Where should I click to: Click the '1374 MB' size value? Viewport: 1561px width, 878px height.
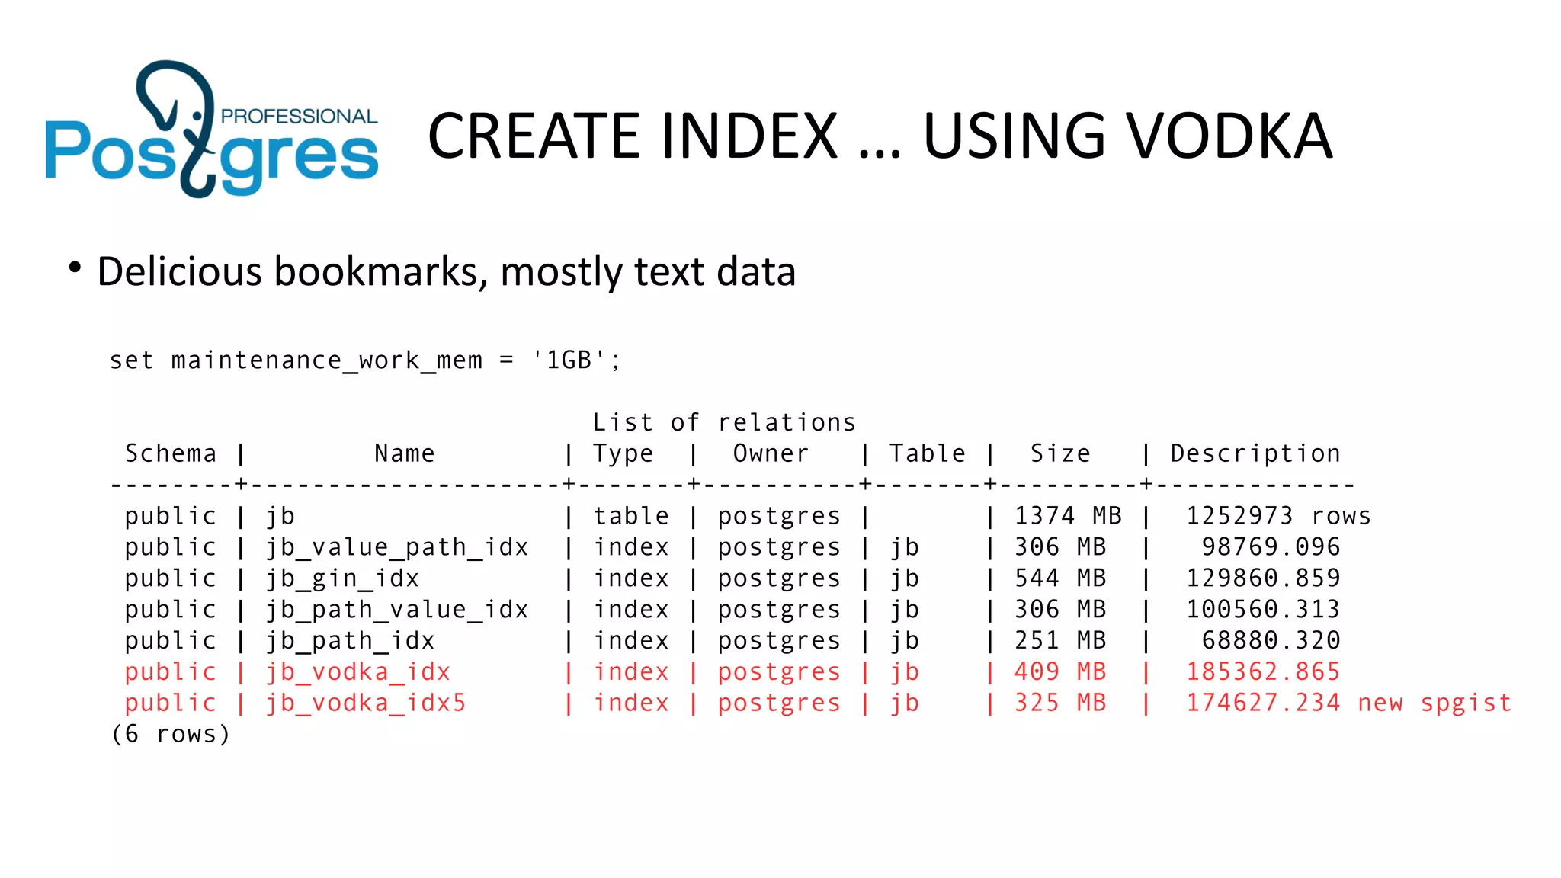click(1068, 516)
